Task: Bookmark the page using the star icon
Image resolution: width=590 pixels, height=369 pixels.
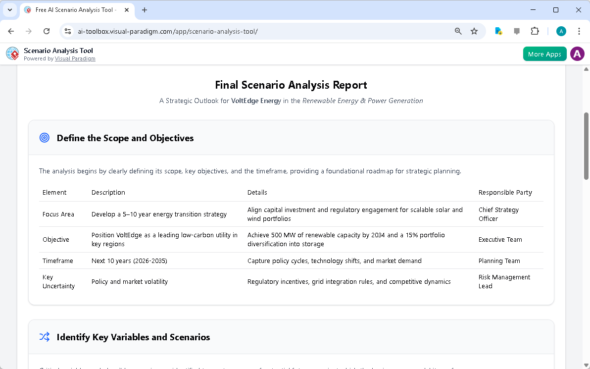Action: click(474, 31)
